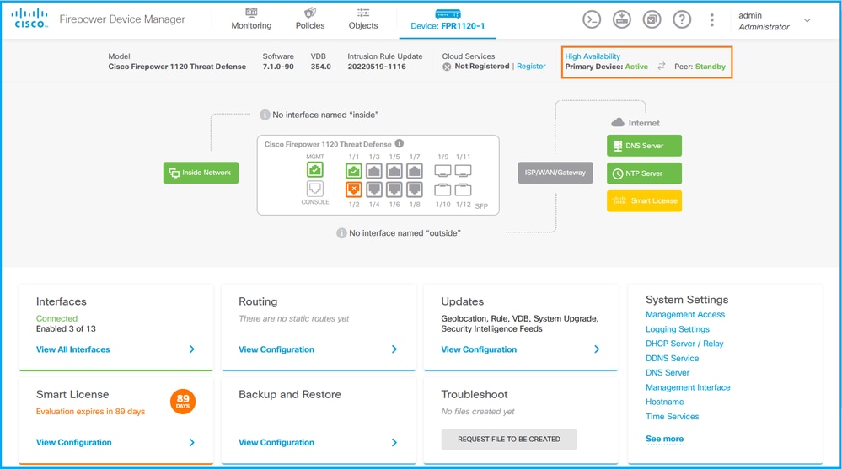Open DHCP Server / Relay link
This screenshot has width=842, height=469.
pos(684,344)
